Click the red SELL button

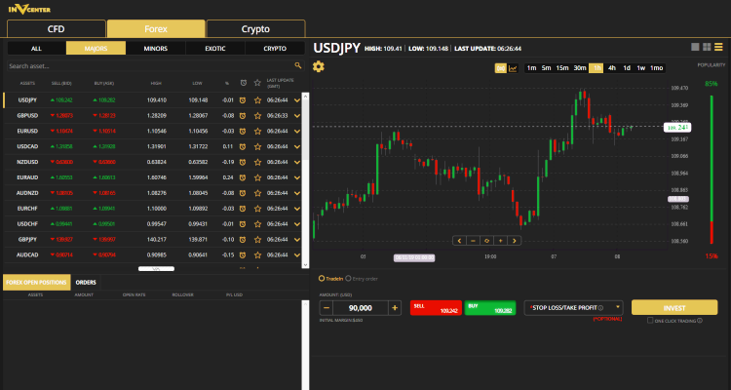(436, 308)
